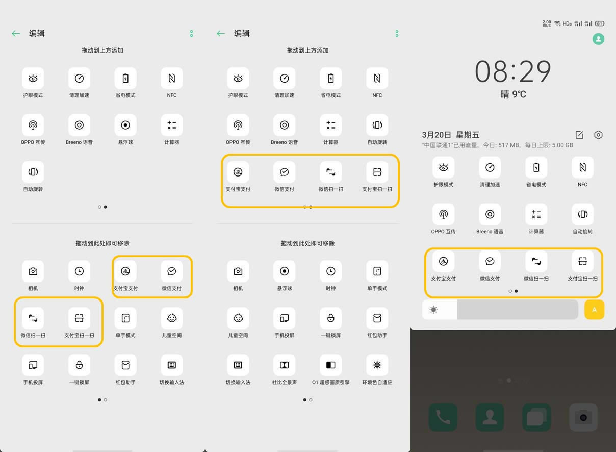Select 悬浮球 tile in left 编辑 screen
Image resolution: width=616 pixels, height=452 pixels.
125,125
